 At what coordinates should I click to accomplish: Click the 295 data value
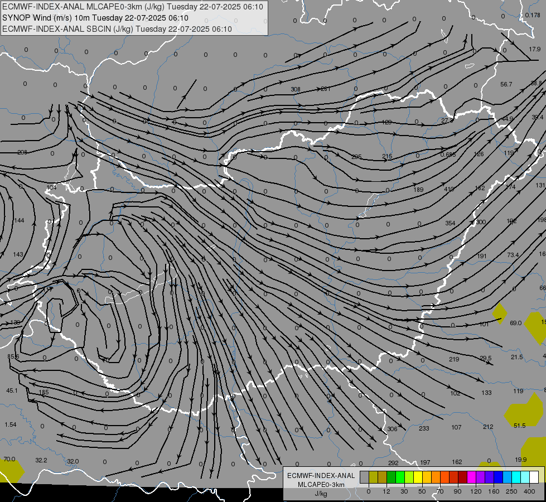[x=356, y=157]
